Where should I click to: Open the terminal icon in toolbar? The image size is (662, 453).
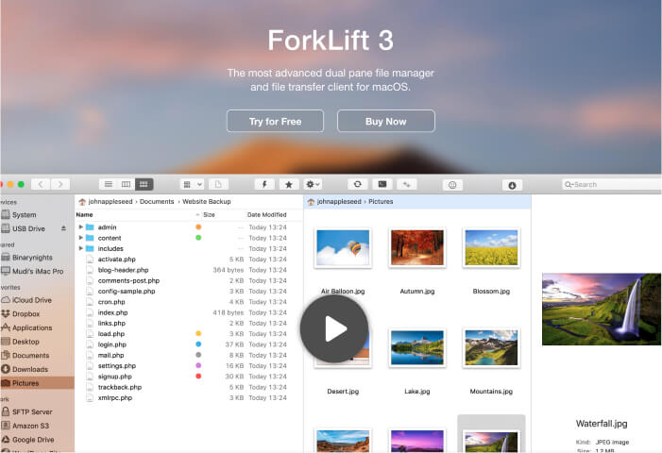pyautogui.click(x=382, y=184)
